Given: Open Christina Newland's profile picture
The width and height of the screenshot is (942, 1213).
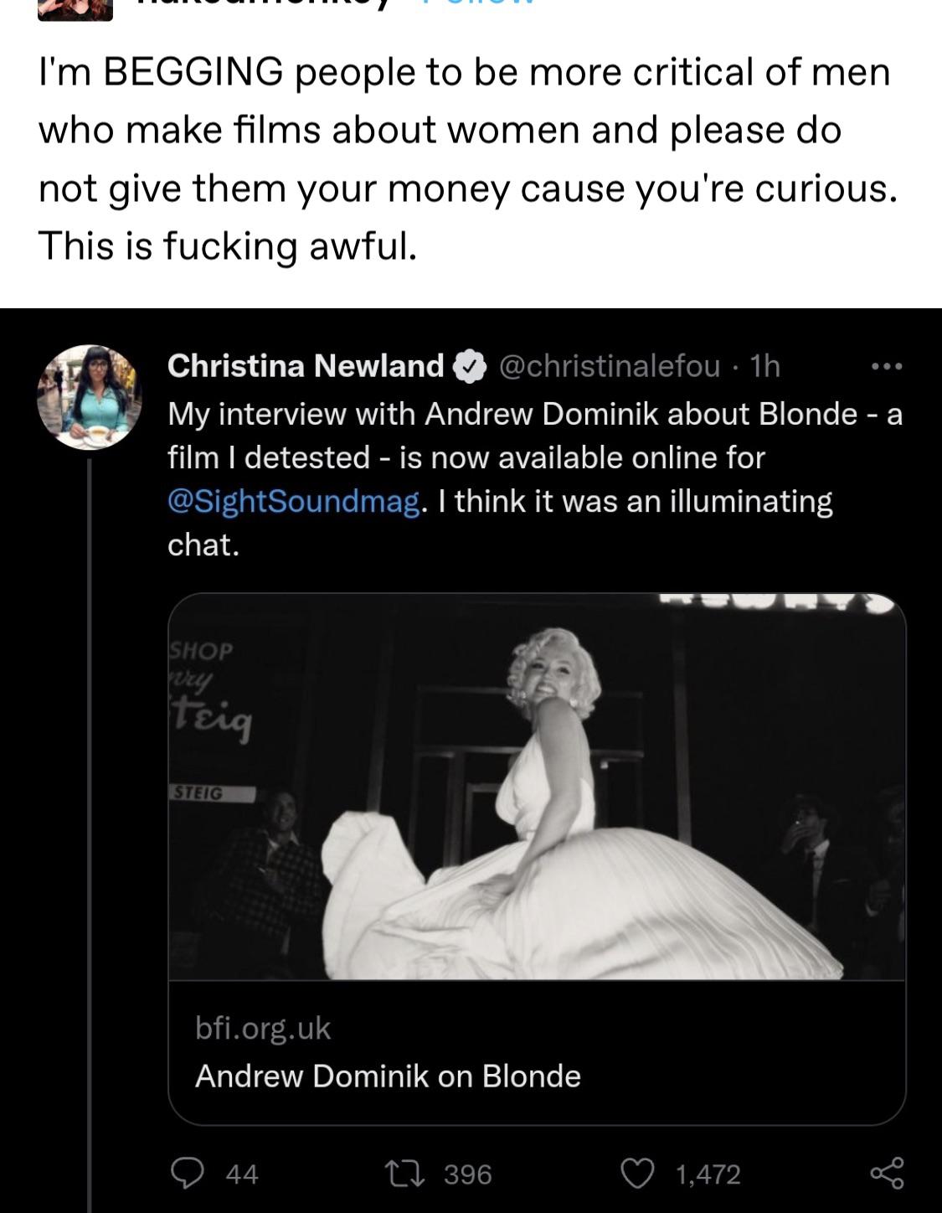Looking at the screenshot, I should pos(89,397).
